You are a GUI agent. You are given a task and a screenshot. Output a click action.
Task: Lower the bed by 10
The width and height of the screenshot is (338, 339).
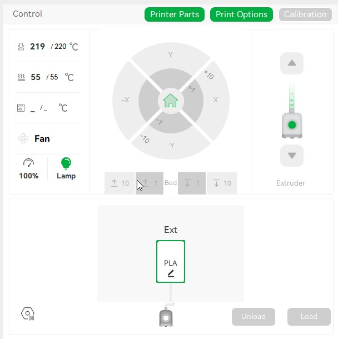tap(222, 183)
